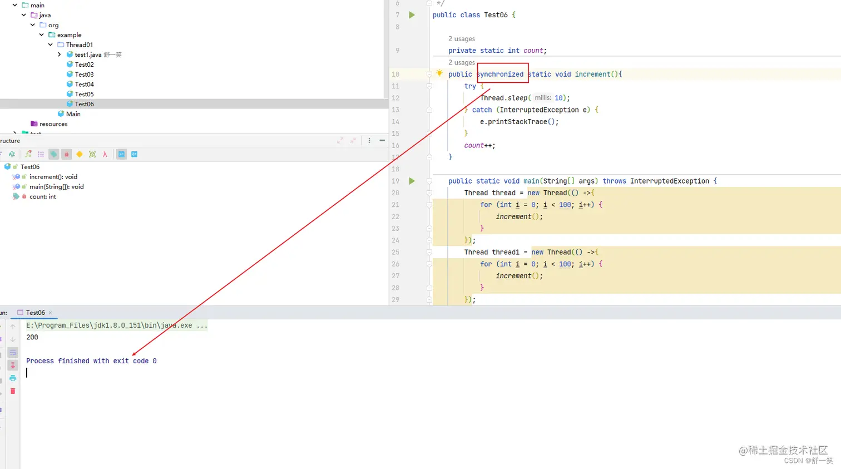Screen dimensions: 841x469
Task: Click 'InterruptedException' on line 19
Action: tap(670, 181)
